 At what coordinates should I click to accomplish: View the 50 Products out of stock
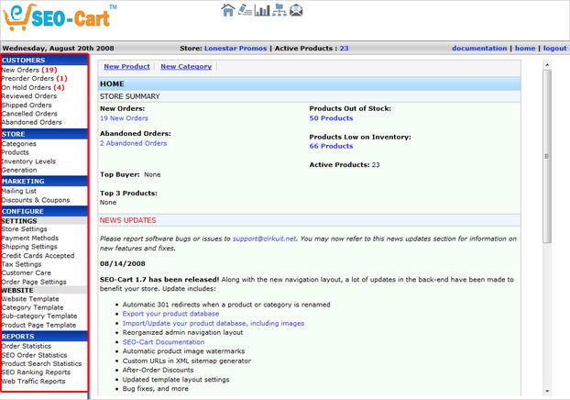[x=331, y=118]
